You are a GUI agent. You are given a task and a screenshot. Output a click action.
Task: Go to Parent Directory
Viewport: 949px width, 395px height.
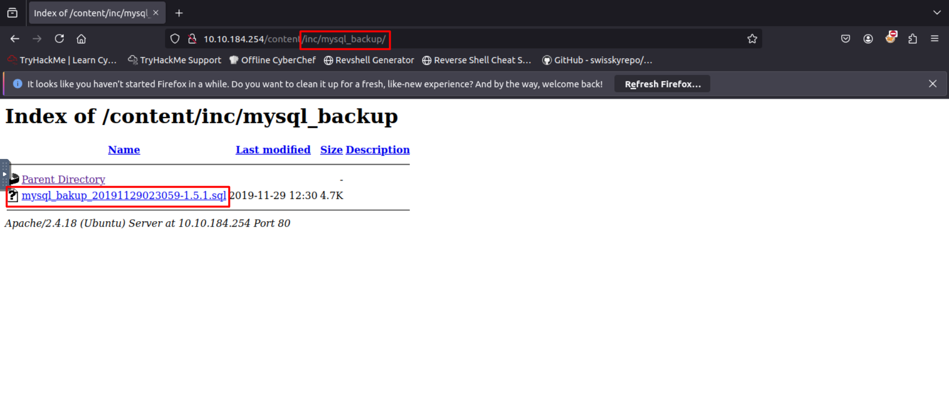(x=63, y=179)
